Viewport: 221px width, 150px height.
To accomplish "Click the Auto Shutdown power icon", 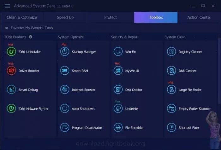I will coord(65,108).
